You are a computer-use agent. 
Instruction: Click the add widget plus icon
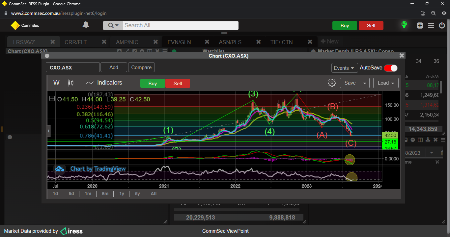point(420,25)
